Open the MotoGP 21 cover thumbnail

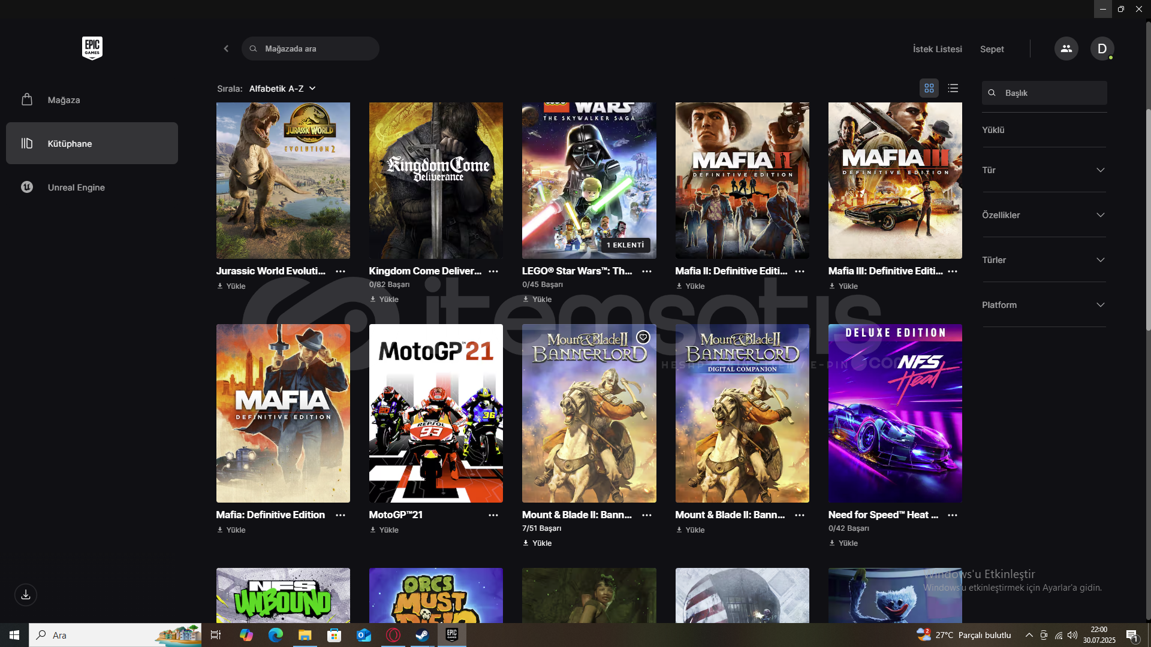436,413
